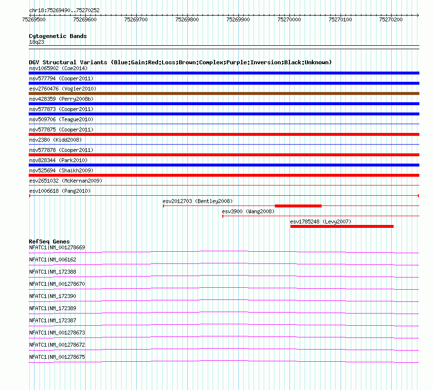
Task: Click the thin red line of esv1006618
Action: [224, 196]
